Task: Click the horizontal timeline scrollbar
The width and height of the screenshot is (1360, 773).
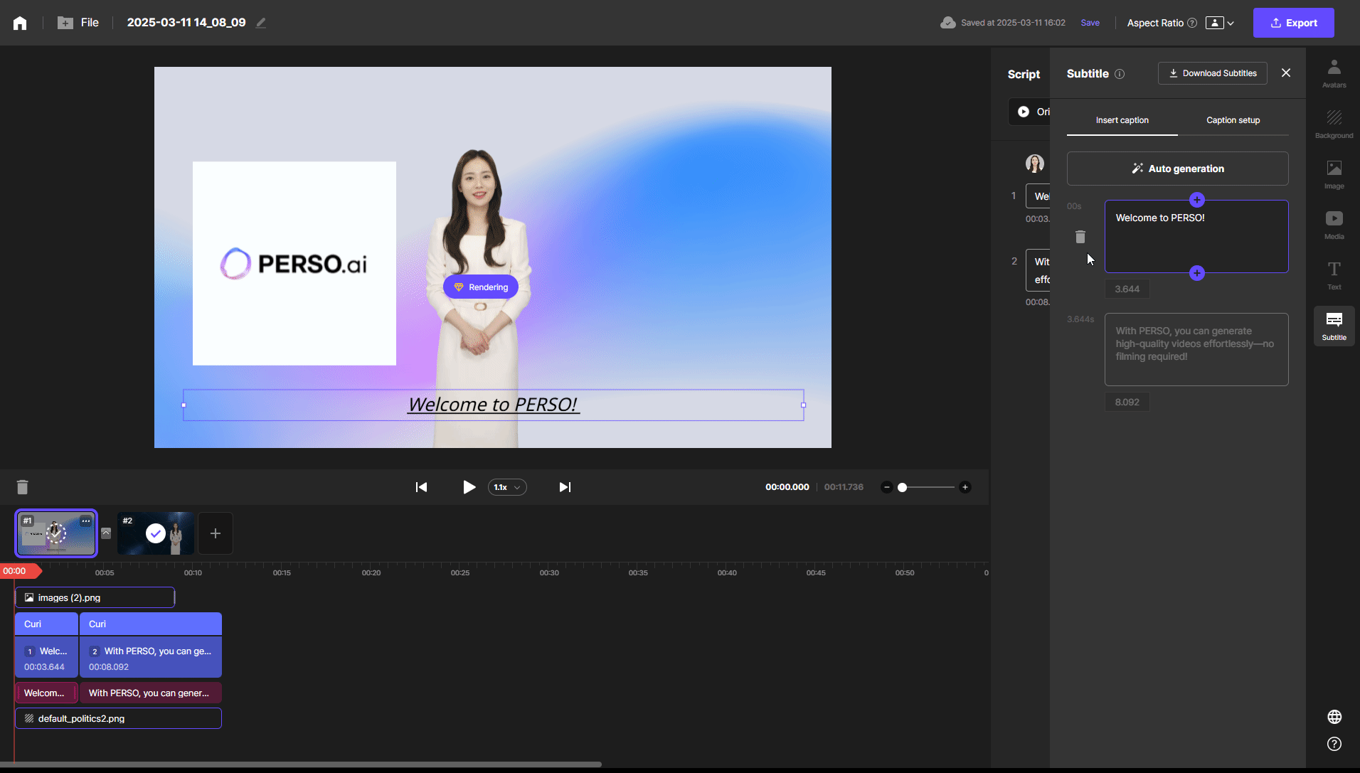Action: coord(301,764)
